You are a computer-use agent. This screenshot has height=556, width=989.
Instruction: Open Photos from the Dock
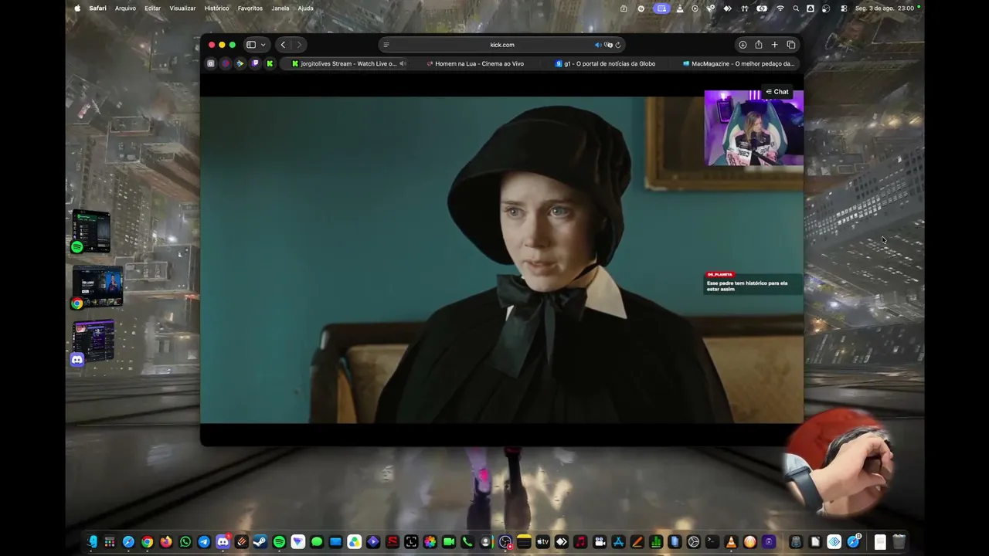pyautogui.click(x=430, y=542)
